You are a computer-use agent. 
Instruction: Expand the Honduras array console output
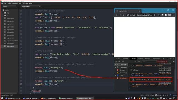click(x=131, y=66)
